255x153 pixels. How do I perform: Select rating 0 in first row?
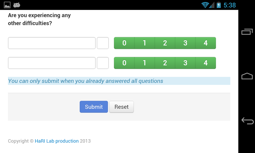124,43
